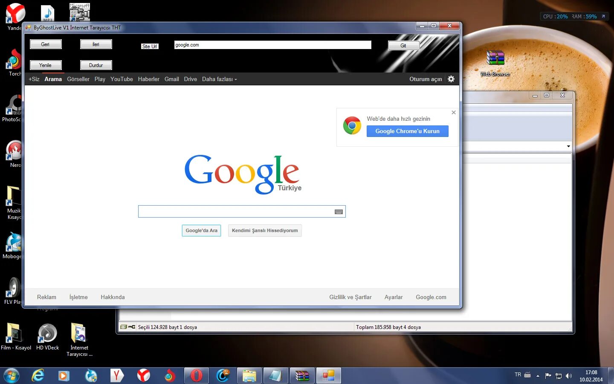Screen dimensions: 614x384
Task: Open the WinRAR taskbar button
Action: (302, 375)
